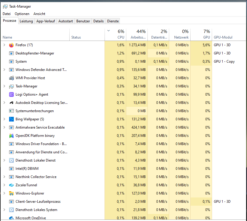Click the Intel(R) DBWM icon

coord(11,169)
